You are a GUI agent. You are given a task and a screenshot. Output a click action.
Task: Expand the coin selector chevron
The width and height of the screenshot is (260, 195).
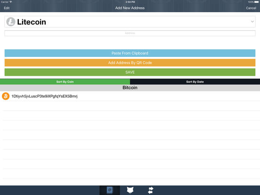click(x=252, y=22)
